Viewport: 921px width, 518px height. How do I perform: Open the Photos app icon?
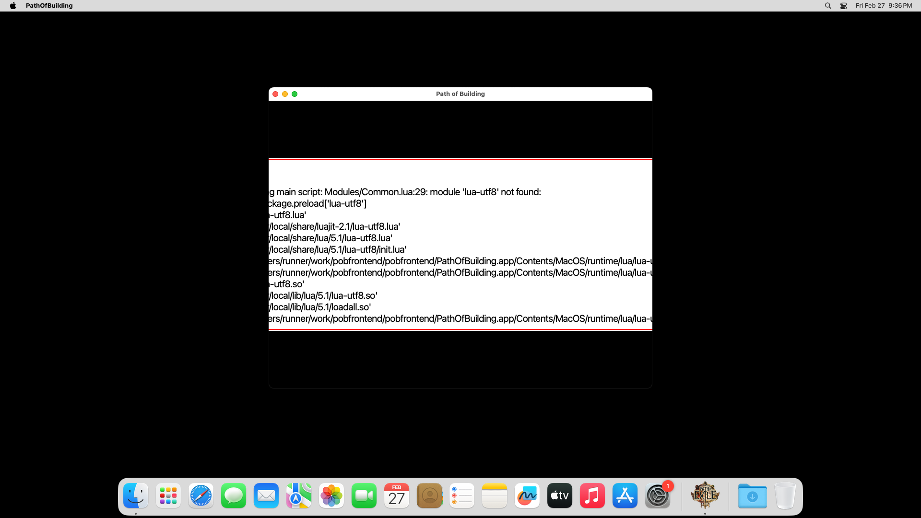(331, 495)
